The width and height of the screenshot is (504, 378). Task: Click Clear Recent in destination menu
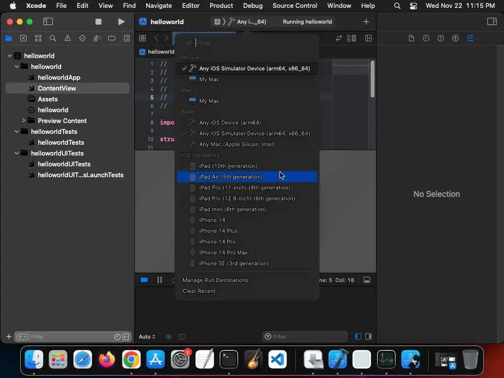(x=199, y=291)
